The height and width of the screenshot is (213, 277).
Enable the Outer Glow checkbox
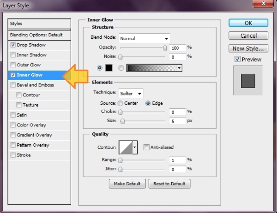(13, 65)
